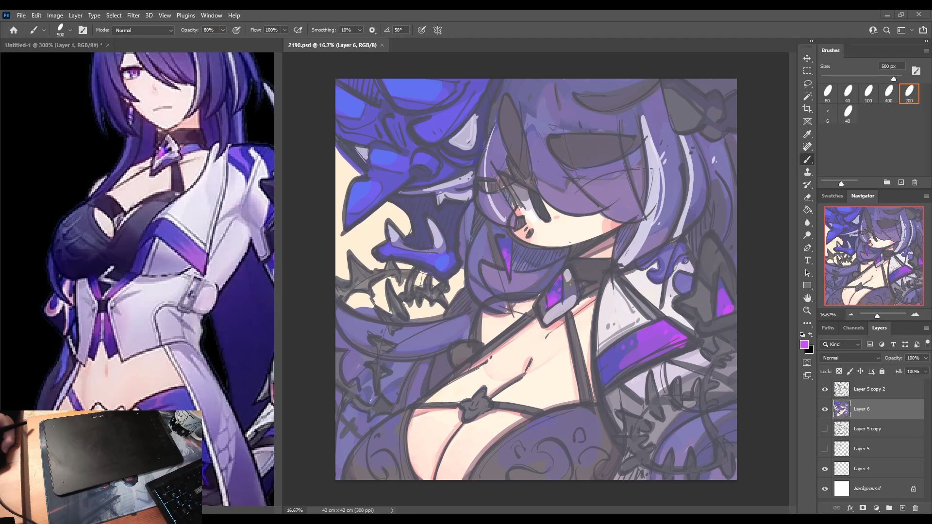The width and height of the screenshot is (932, 524).
Task: Toggle airbrush build-up effects
Action: click(x=298, y=30)
